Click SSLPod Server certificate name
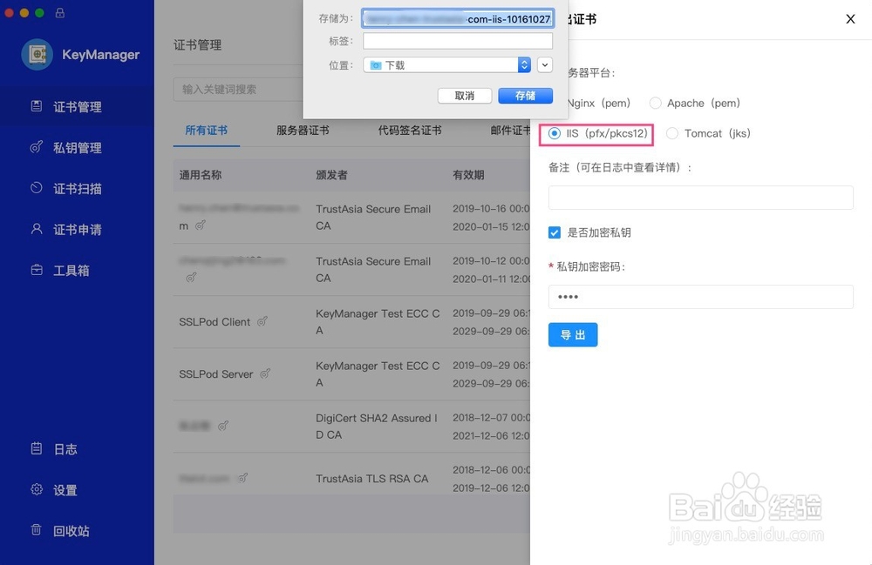Image resolution: width=872 pixels, height=565 pixels. 215,374
